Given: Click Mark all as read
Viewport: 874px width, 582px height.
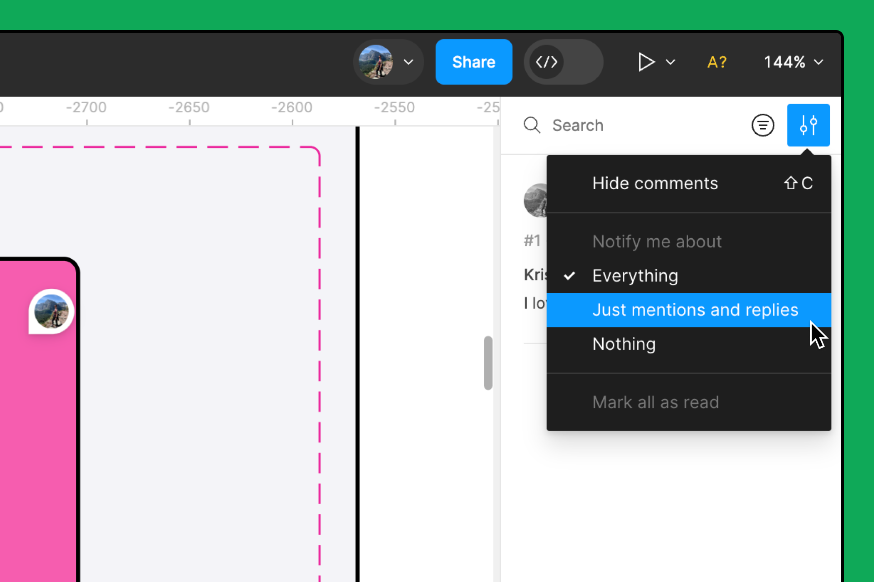Looking at the screenshot, I should (689, 402).
